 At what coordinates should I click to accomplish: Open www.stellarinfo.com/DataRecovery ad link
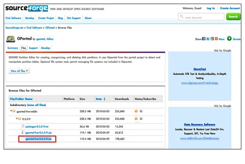(200, 138)
